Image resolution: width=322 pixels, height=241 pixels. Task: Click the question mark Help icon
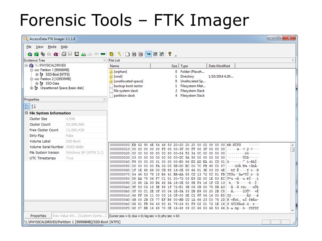(170, 54)
